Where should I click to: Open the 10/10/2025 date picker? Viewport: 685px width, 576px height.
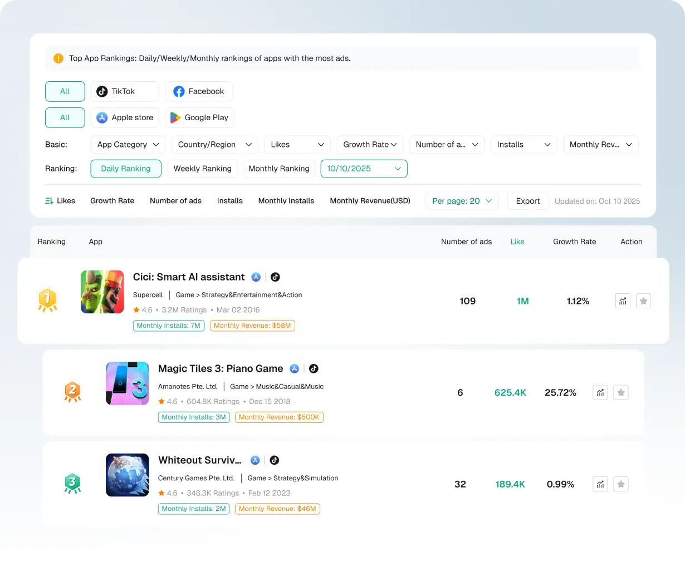pos(364,168)
